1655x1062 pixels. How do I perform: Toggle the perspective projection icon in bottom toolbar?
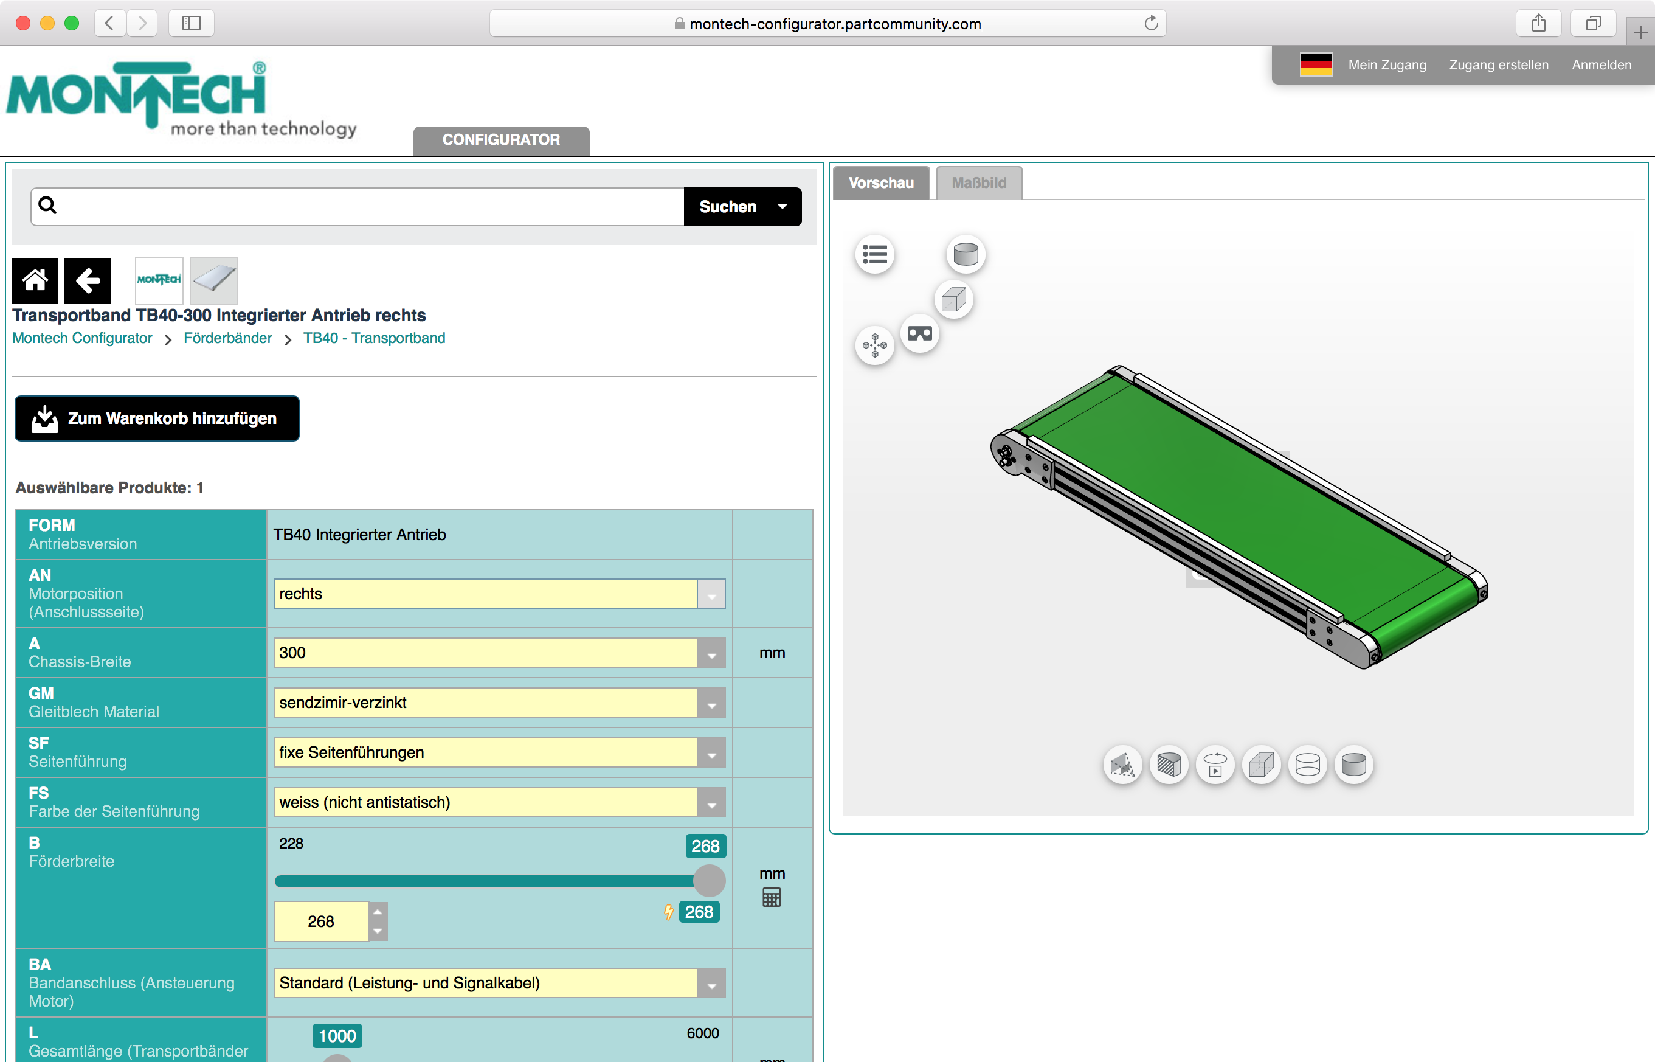(x=1122, y=765)
